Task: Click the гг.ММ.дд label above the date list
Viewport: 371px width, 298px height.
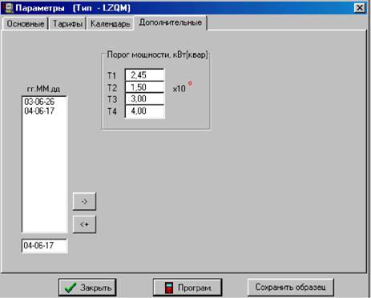Action: [43, 89]
